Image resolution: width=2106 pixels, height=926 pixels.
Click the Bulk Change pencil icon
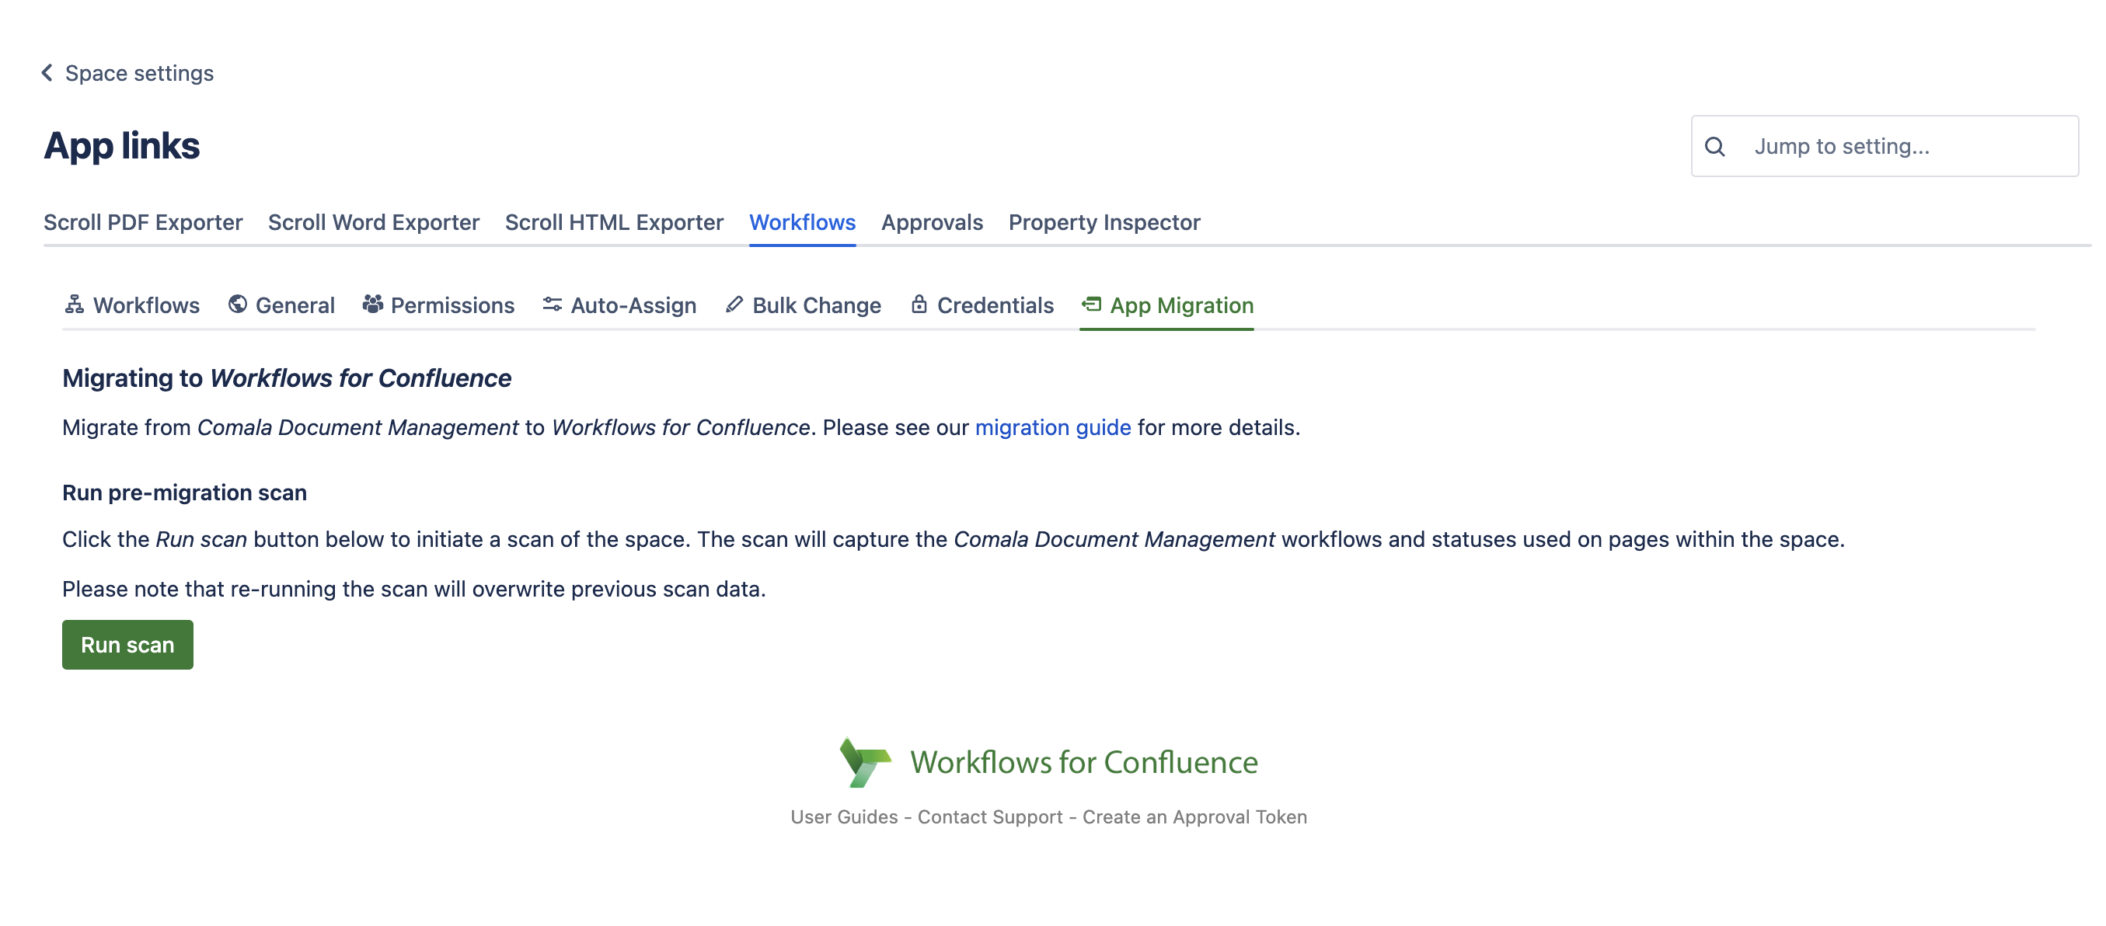point(734,304)
